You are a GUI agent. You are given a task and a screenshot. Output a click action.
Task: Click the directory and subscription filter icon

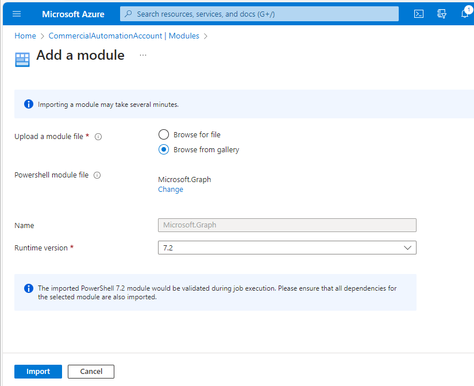pos(441,14)
